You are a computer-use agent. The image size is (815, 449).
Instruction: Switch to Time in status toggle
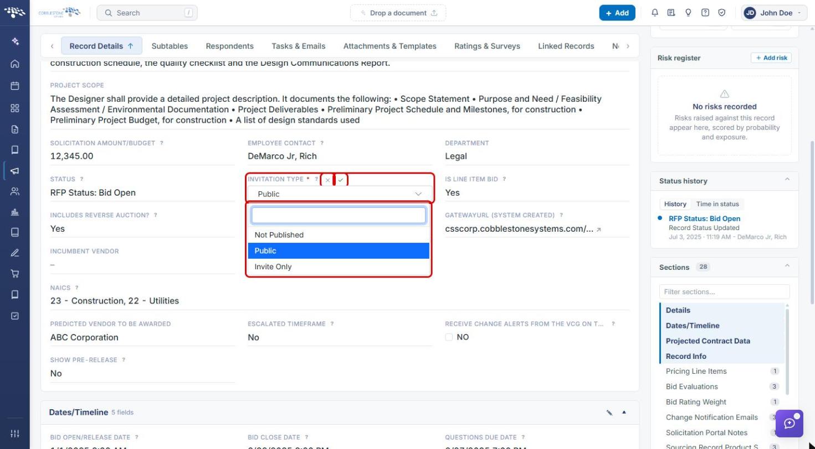(717, 204)
